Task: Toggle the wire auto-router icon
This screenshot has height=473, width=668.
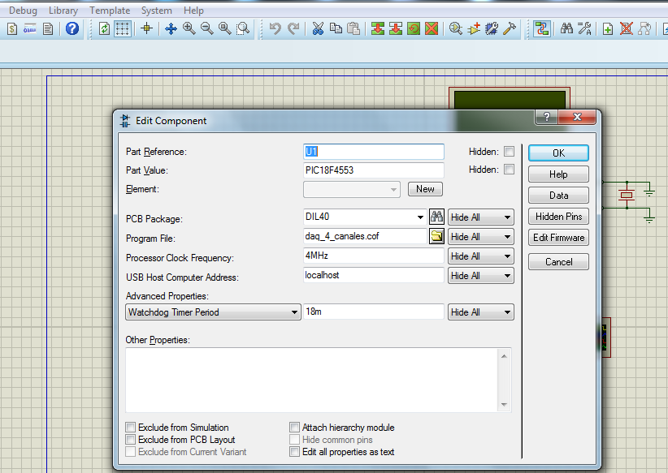Action: (x=542, y=29)
